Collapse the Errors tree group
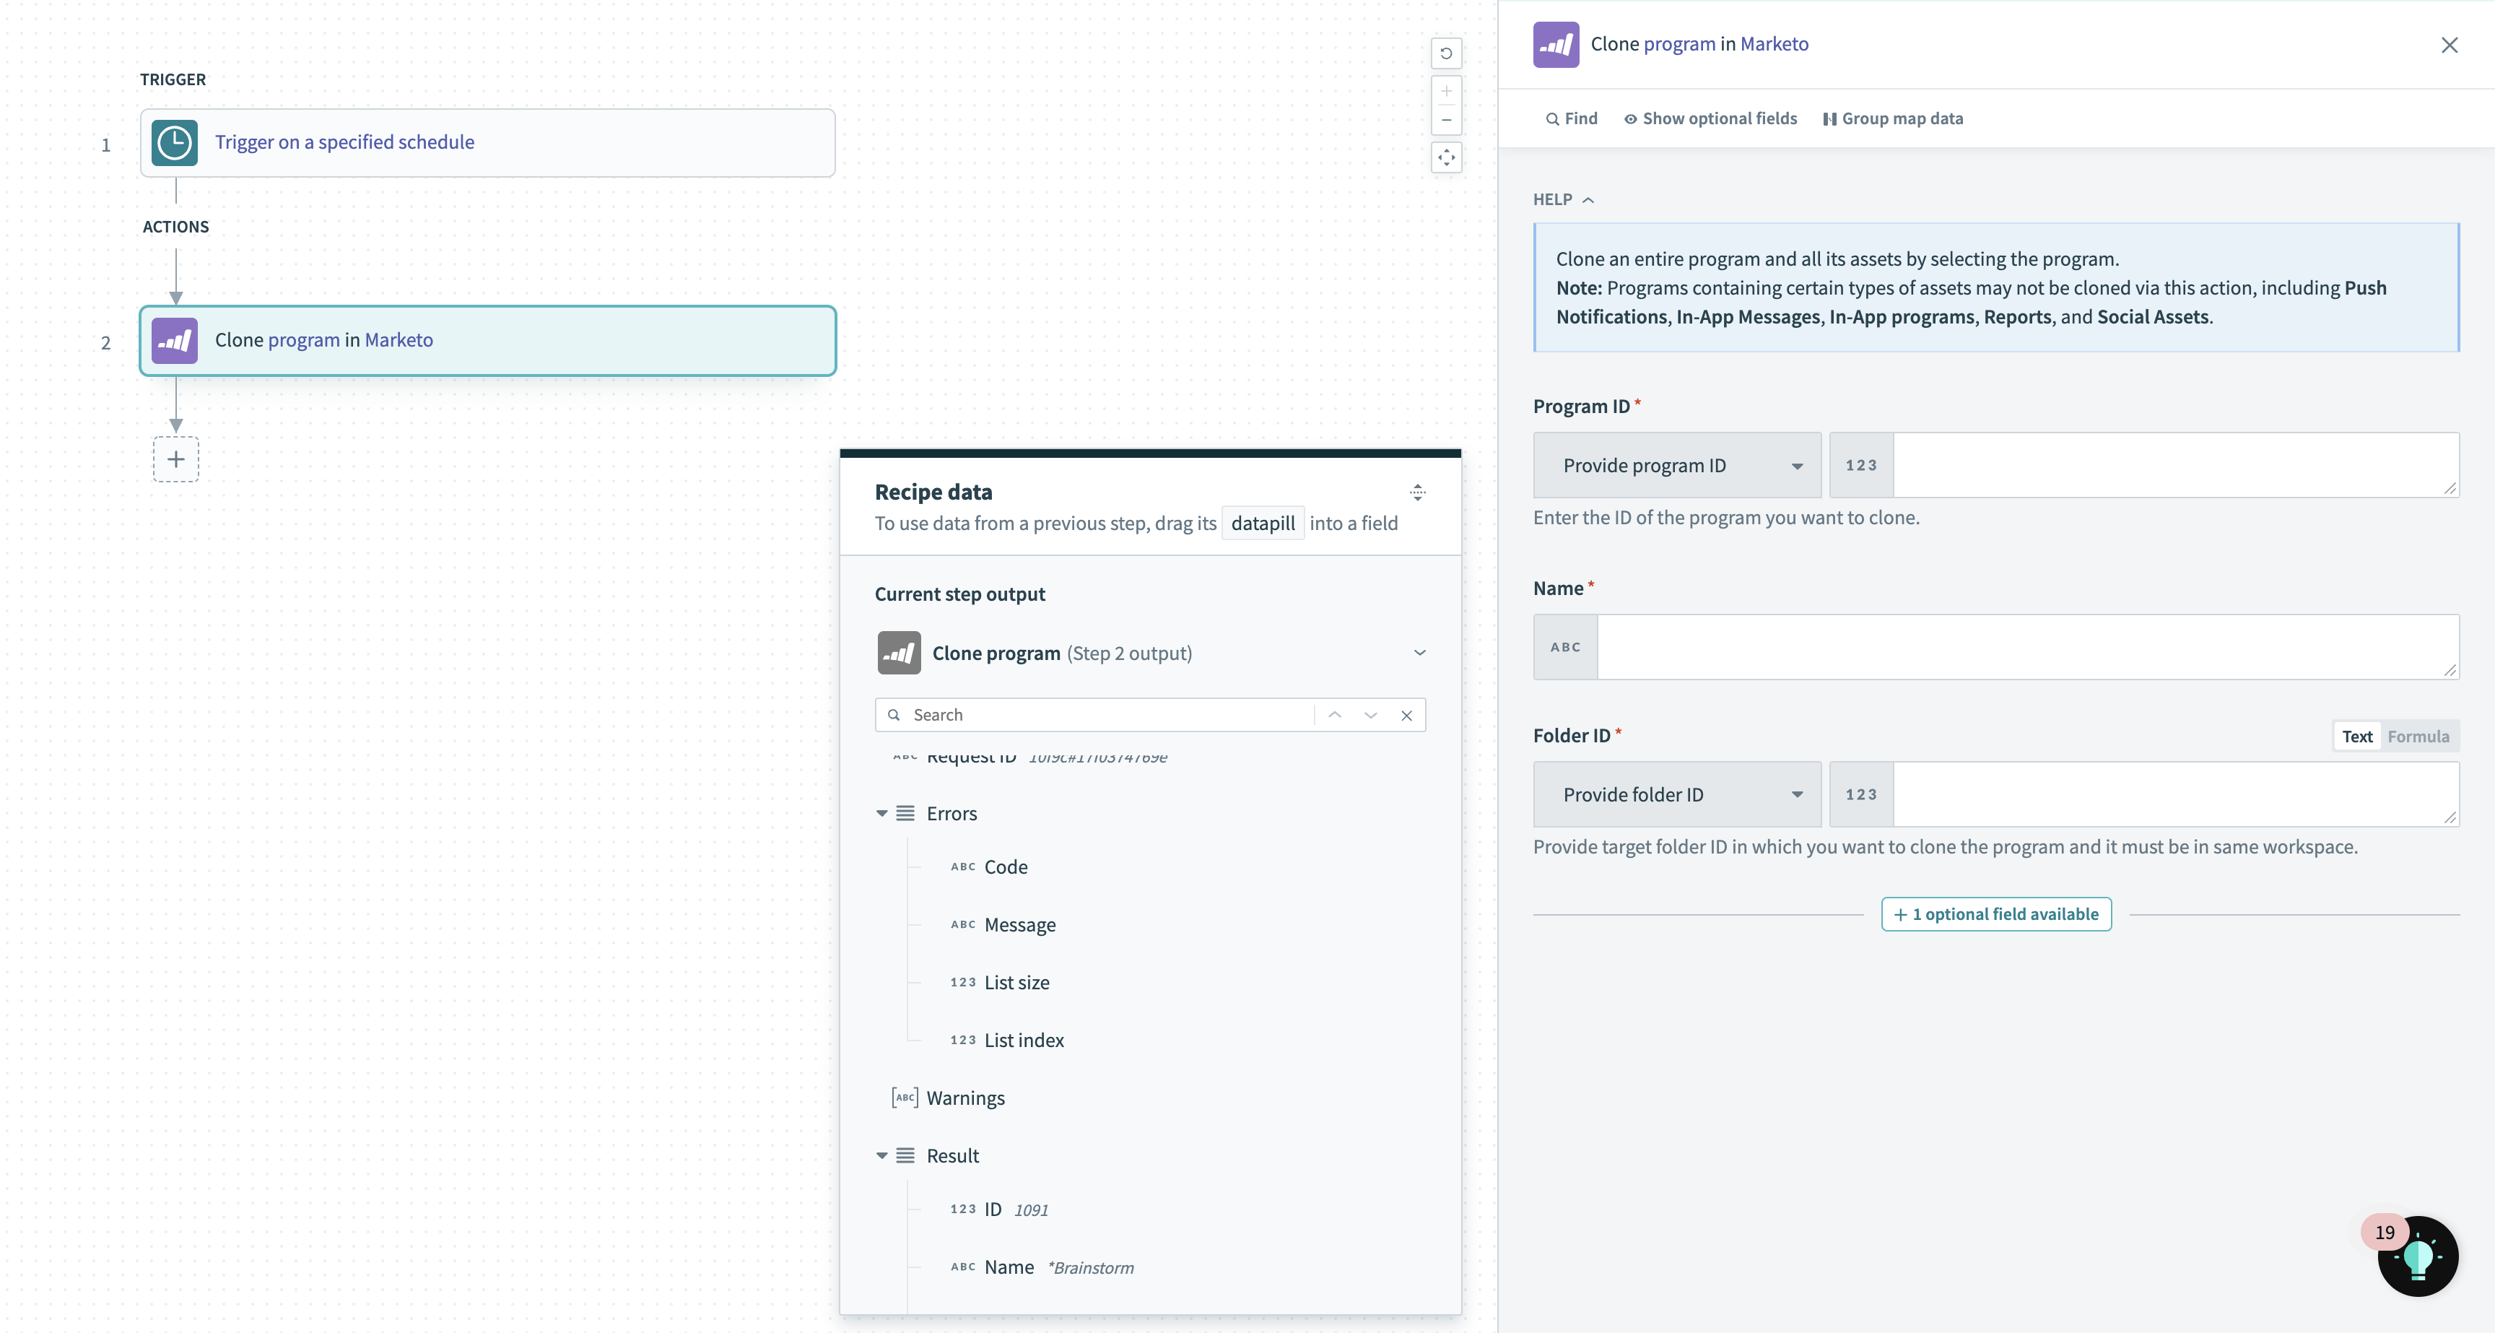Image resolution: width=2495 pixels, height=1333 pixels. tap(881, 814)
